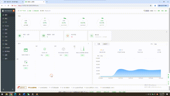This screenshot has width=170, height=96.
Task: Switch to the Disk IO tab
Action: tap(105, 44)
